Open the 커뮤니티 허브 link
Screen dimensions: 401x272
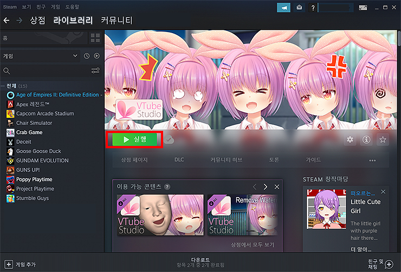226,160
